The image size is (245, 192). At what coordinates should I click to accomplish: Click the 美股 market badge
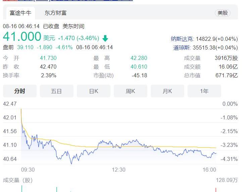pos(223,13)
